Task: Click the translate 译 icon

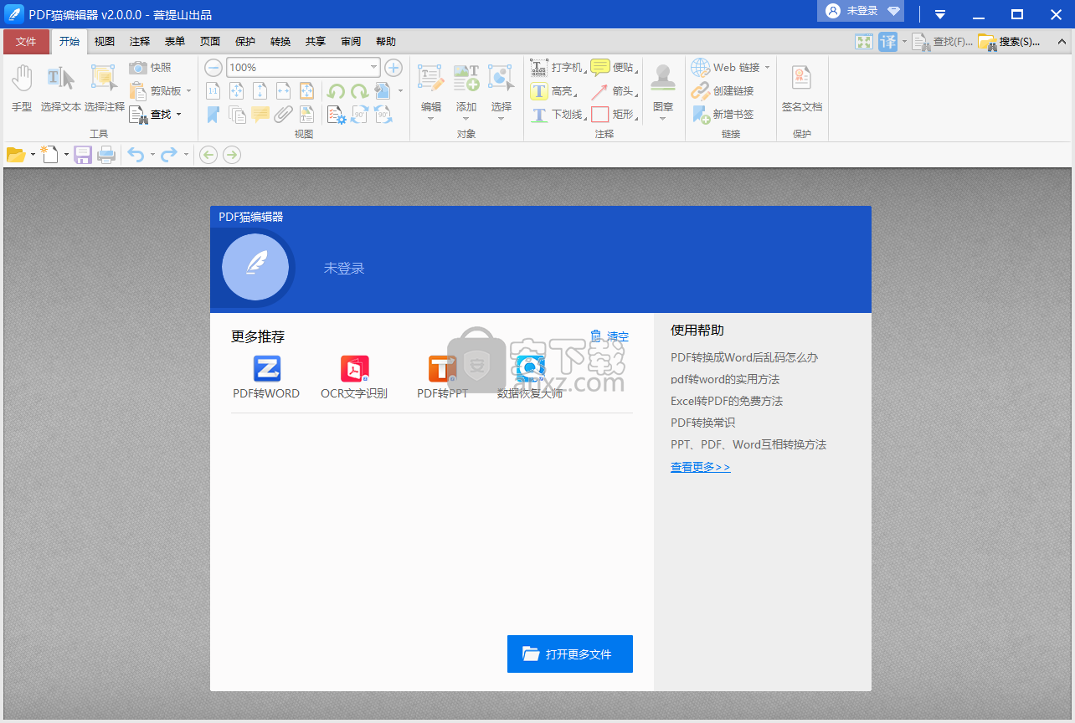Action: pos(887,42)
